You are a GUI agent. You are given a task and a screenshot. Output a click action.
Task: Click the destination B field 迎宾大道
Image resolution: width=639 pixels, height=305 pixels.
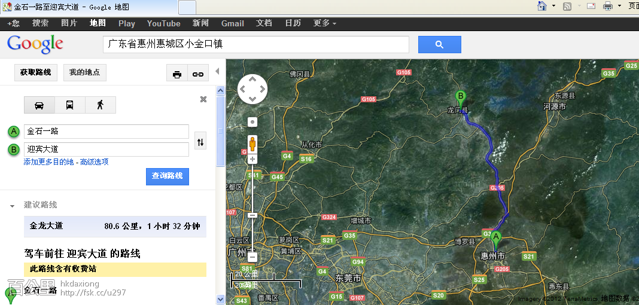(106, 149)
